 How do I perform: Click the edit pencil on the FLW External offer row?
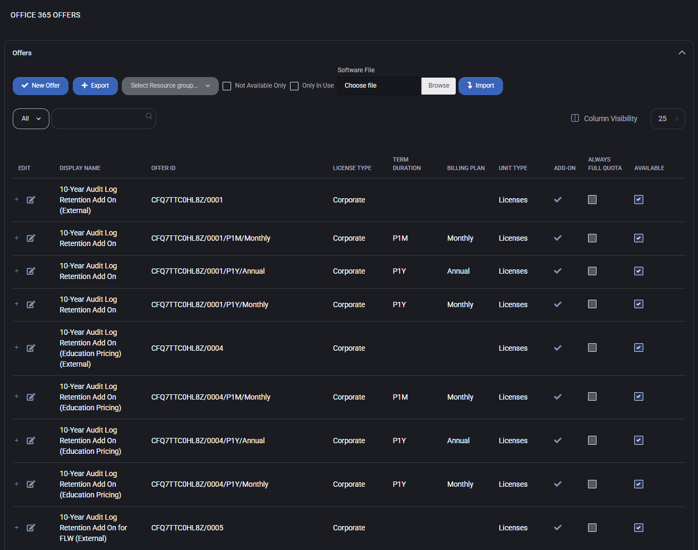[31, 528]
